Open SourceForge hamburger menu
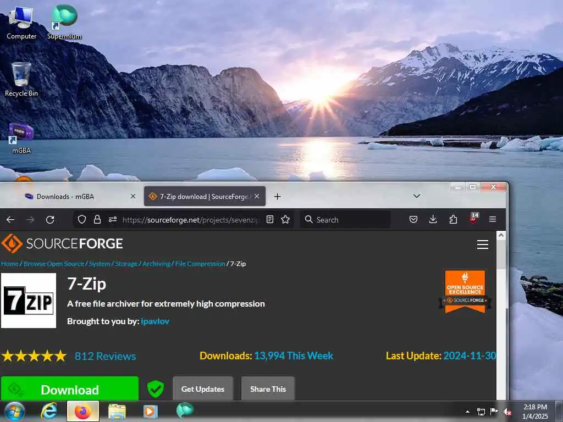This screenshot has width=563, height=422. pos(483,245)
